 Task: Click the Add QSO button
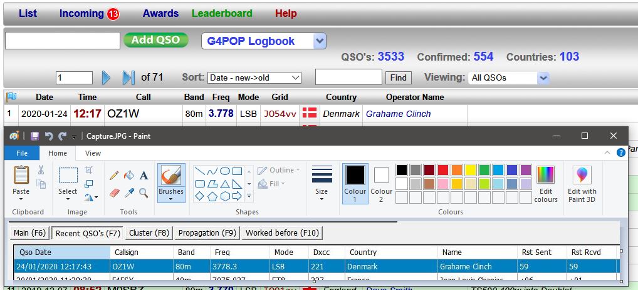click(x=156, y=40)
